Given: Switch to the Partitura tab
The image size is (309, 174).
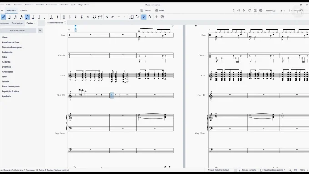Looking at the screenshot, I should [11, 10].
